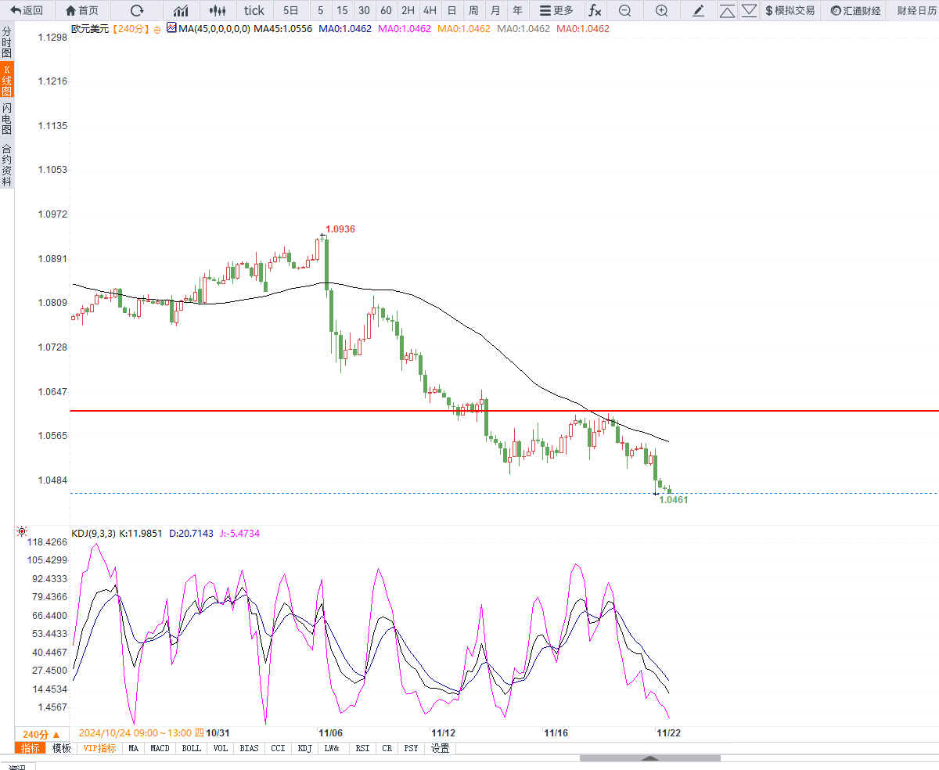This screenshot has height=770, width=939.
Task: Click the 返回 back button
Action: point(27,10)
